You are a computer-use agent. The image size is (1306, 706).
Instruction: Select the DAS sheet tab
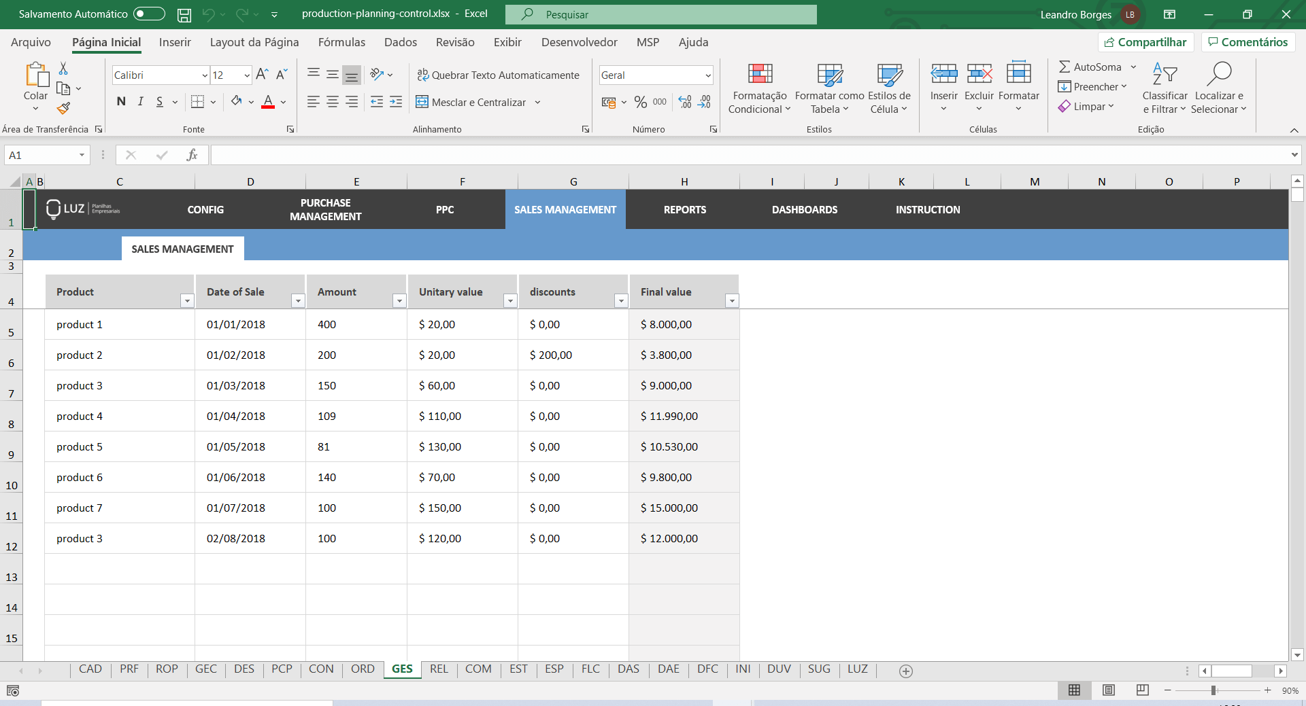tap(628, 669)
